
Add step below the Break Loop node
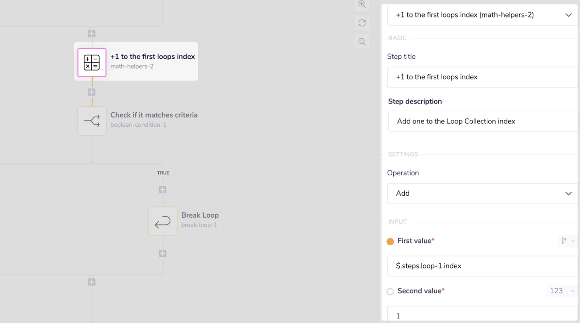click(163, 254)
